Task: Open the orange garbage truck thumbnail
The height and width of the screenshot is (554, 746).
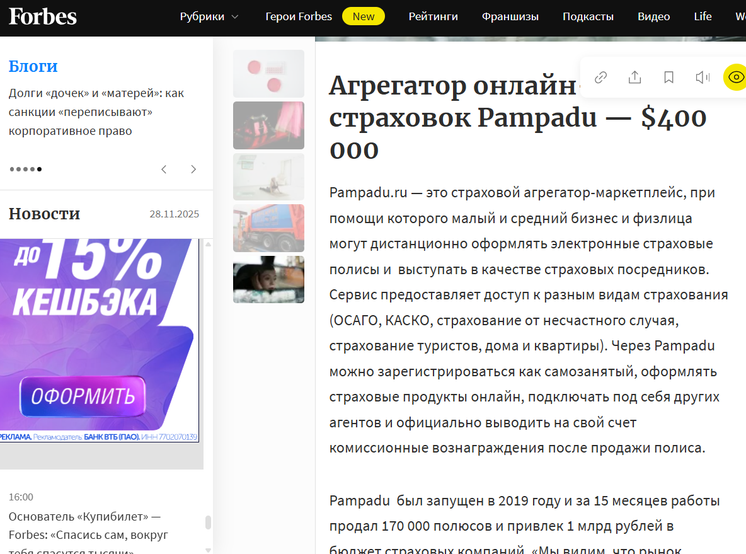Action: (268, 228)
